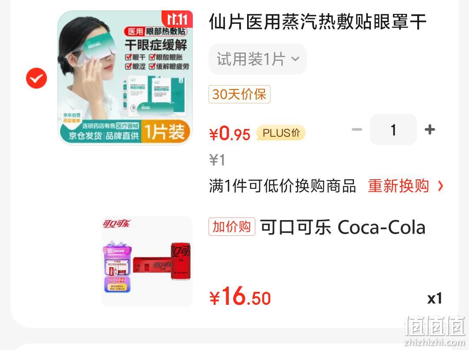Tap the PLUS价 badge
The image size is (469, 350).
281,133
